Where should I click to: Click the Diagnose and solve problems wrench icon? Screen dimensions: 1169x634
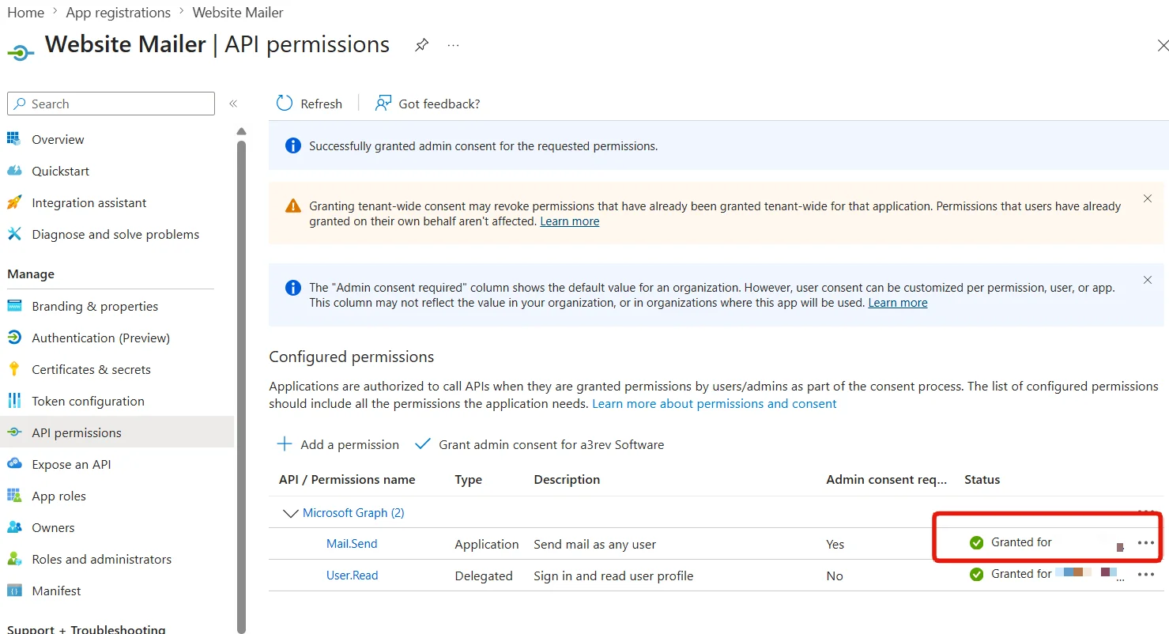pyautogui.click(x=14, y=234)
